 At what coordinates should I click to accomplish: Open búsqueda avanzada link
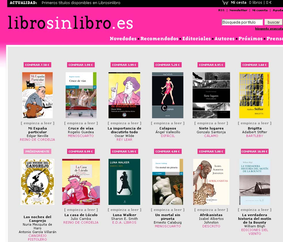[x=269, y=28]
